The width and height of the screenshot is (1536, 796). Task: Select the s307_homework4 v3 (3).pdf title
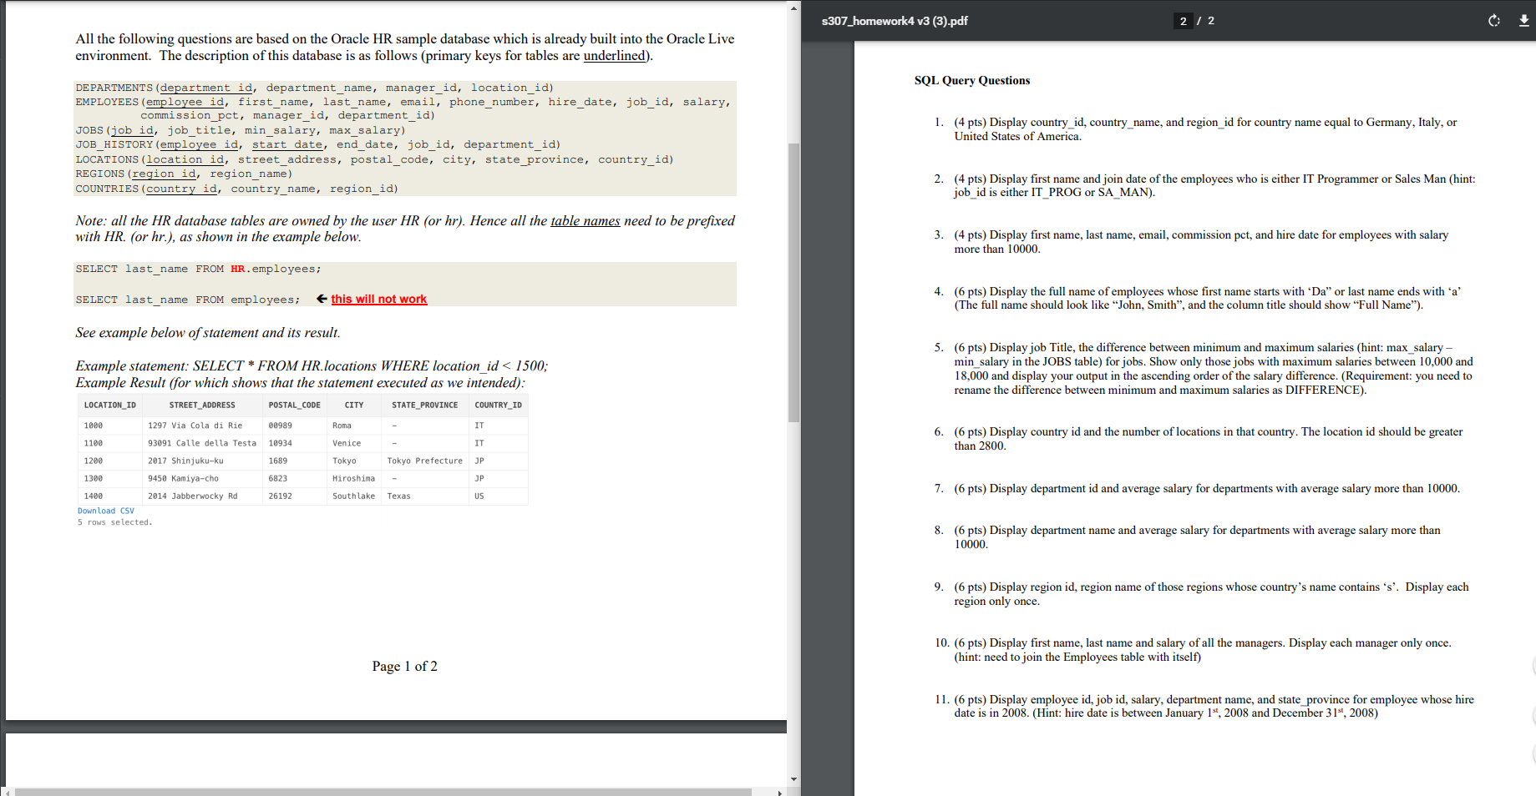pos(894,21)
